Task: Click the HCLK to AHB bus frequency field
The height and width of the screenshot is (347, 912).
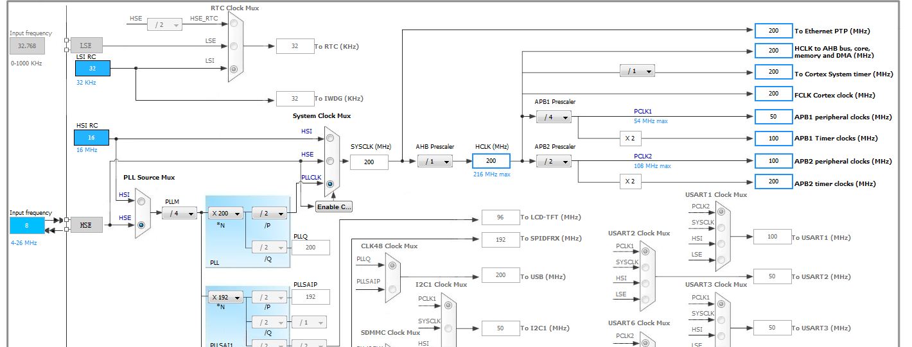Action: point(773,50)
